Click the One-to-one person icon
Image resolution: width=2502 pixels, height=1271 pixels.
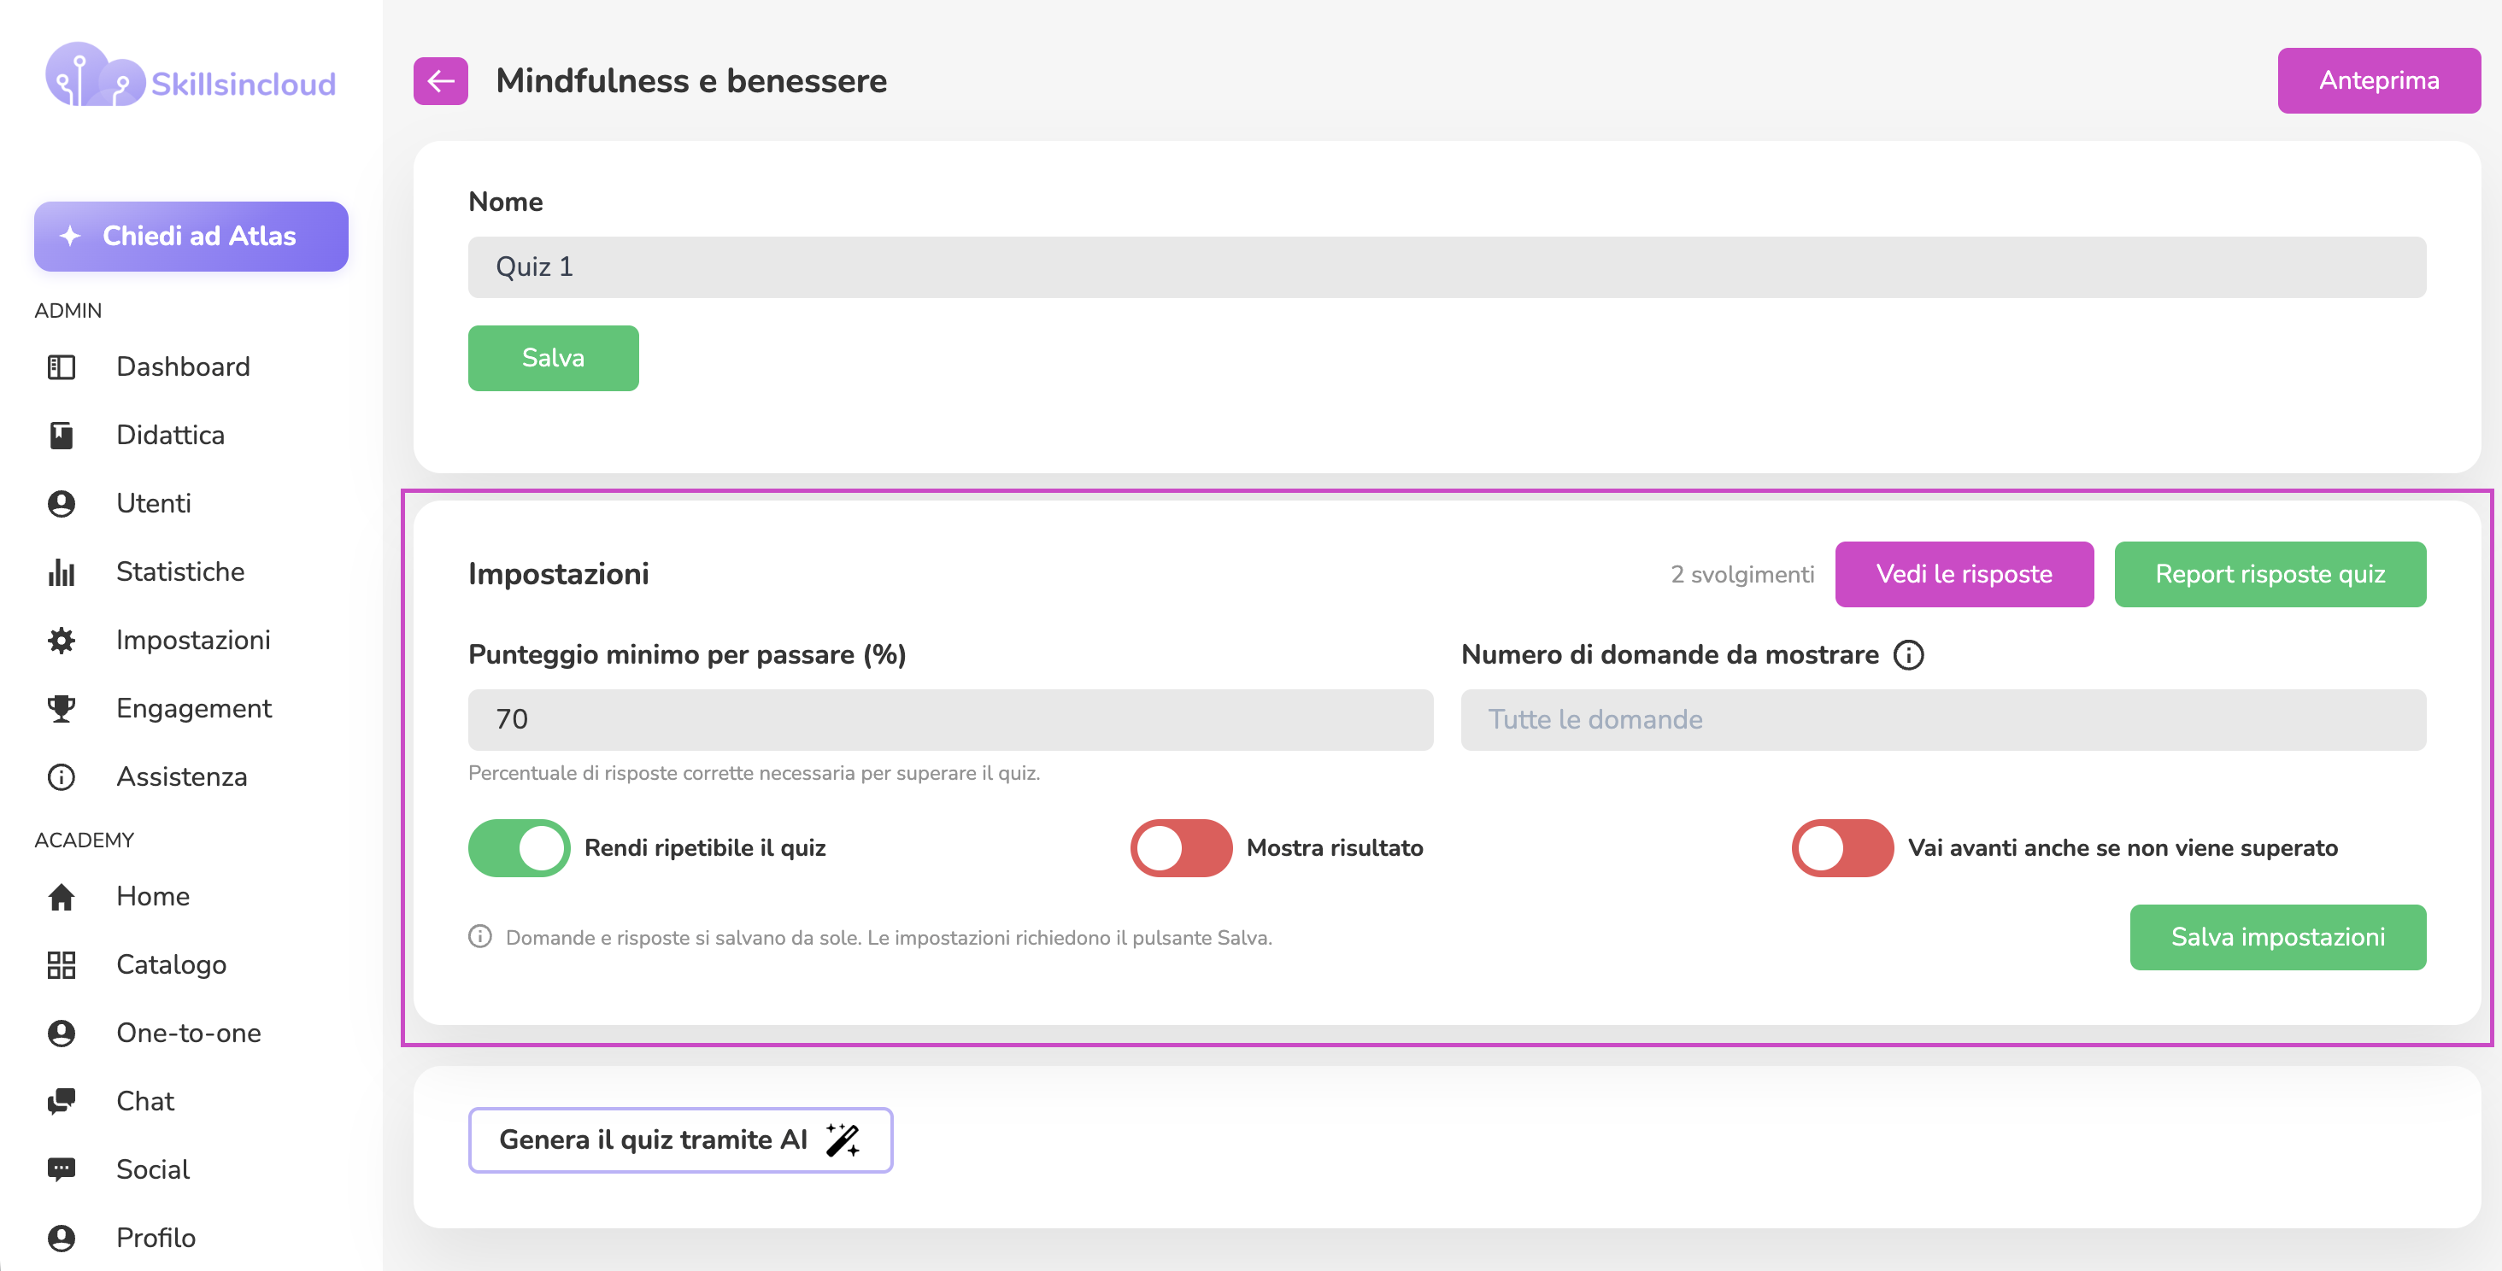tap(62, 1033)
